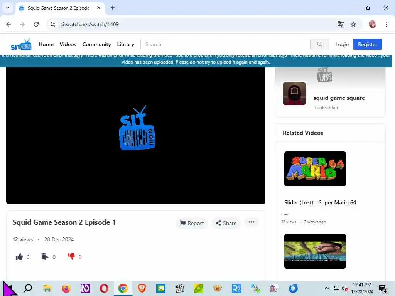Open Media Player Classic taskbar icon
The height and width of the screenshot is (296, 395).
point(180,288)
